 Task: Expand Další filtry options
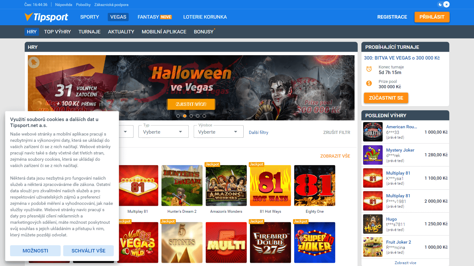(258, 132)
